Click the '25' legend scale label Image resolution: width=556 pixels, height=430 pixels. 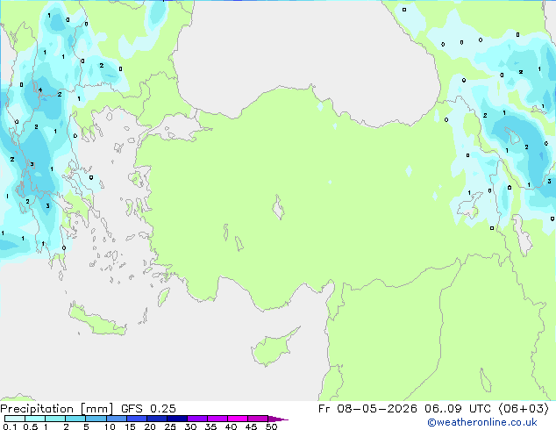[x=170, y=426]
